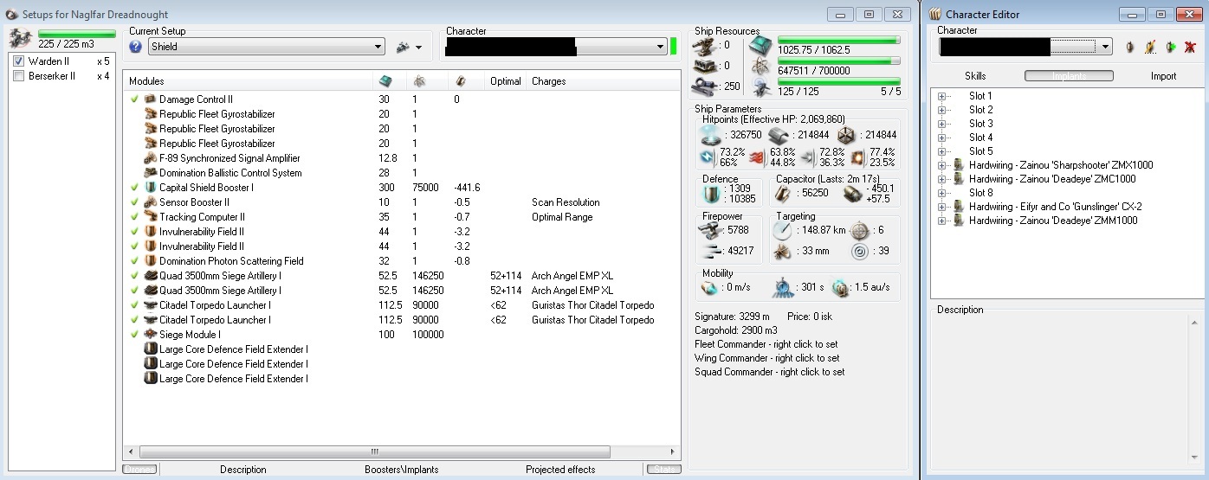This screenshot has height=480, width=1209.
Task: Expand the Slot 1 implant tree node
Action: pos(941,96)
